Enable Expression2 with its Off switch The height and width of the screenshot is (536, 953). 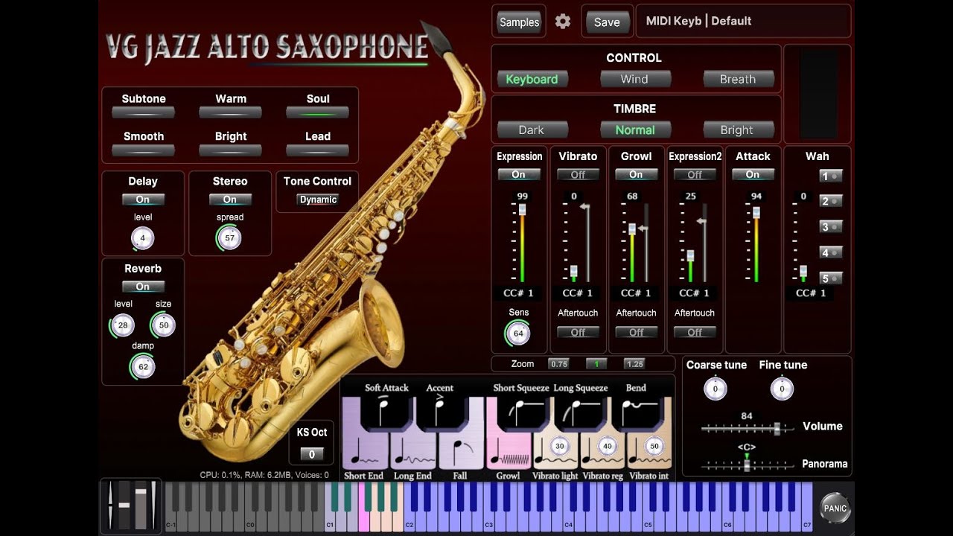click(x=695, y=174)
